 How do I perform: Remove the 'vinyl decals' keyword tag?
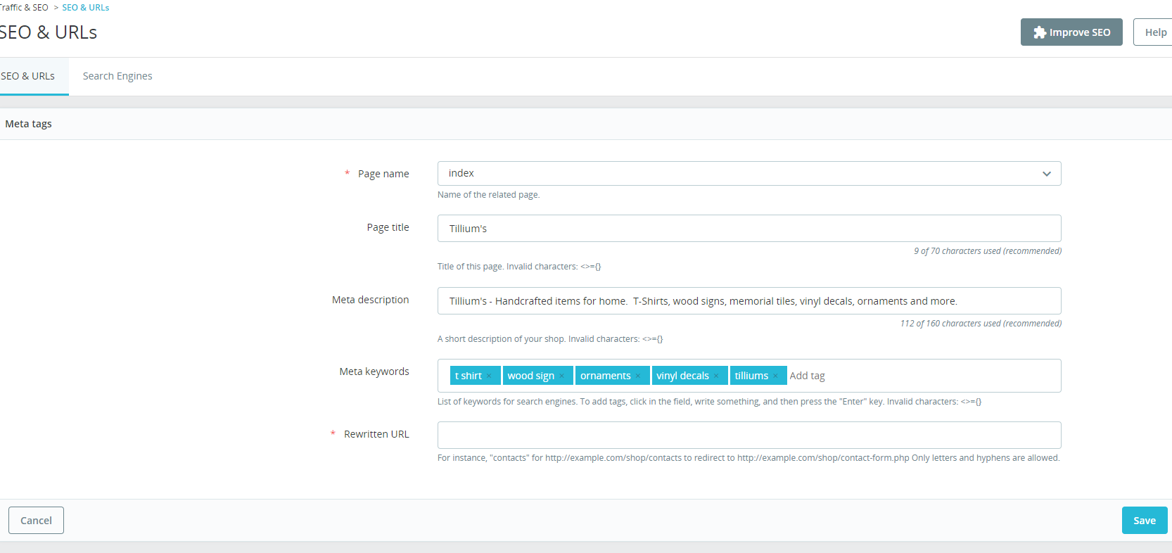click(x=716, y=376)
